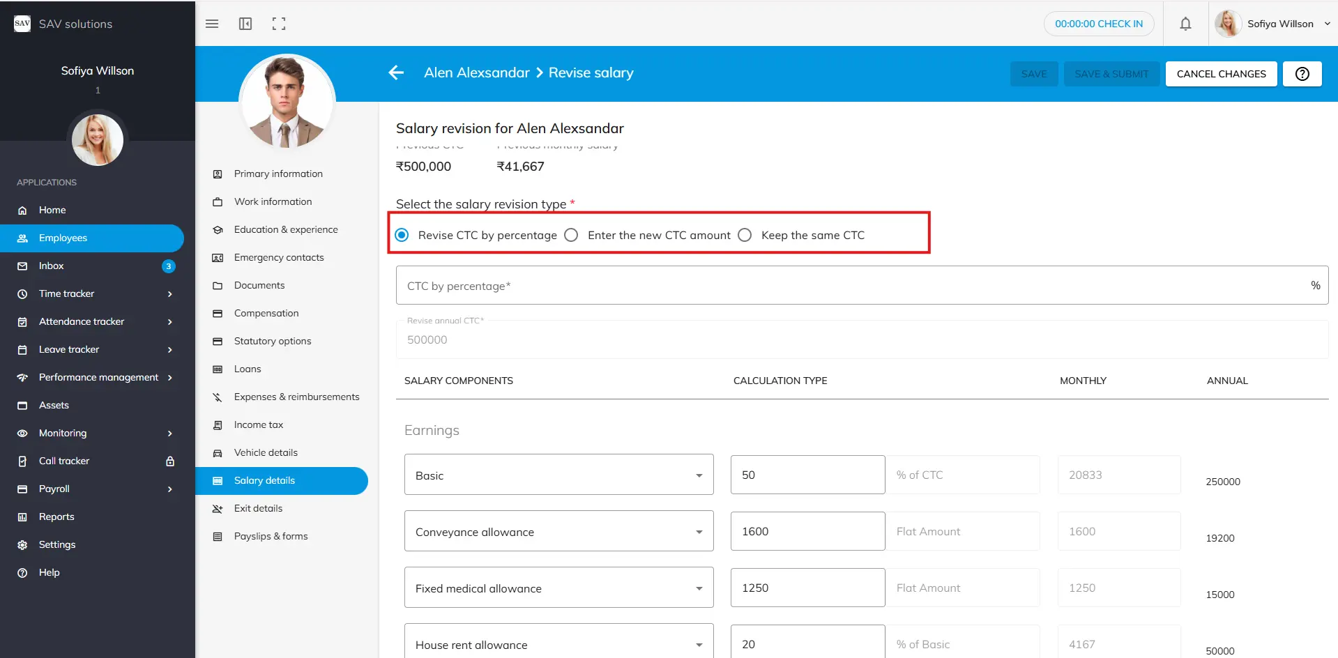The height and width of the screenshot is (658, 1338).
Task: Enter fullscreen mode icon
Action: (279, 24)
